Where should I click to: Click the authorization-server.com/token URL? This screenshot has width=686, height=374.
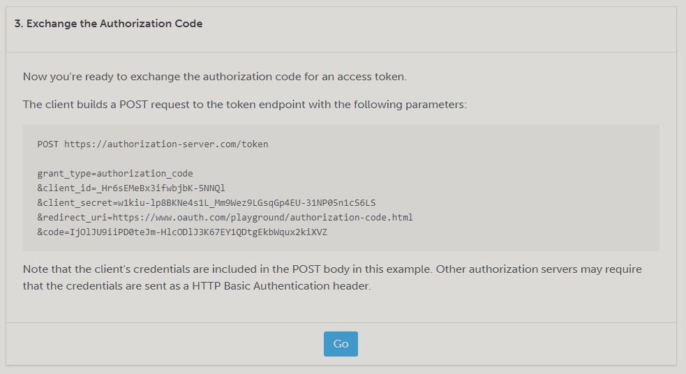point(166,144)
